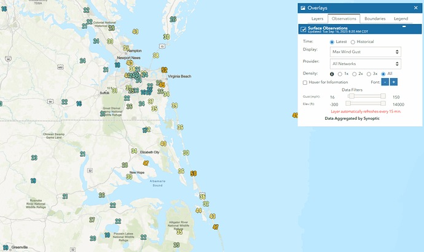Click the Elev maximum slider handle

(383, 104)
